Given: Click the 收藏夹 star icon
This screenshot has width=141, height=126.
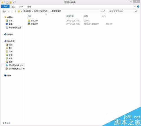Looking at the screenshot, I should (5, 17).
